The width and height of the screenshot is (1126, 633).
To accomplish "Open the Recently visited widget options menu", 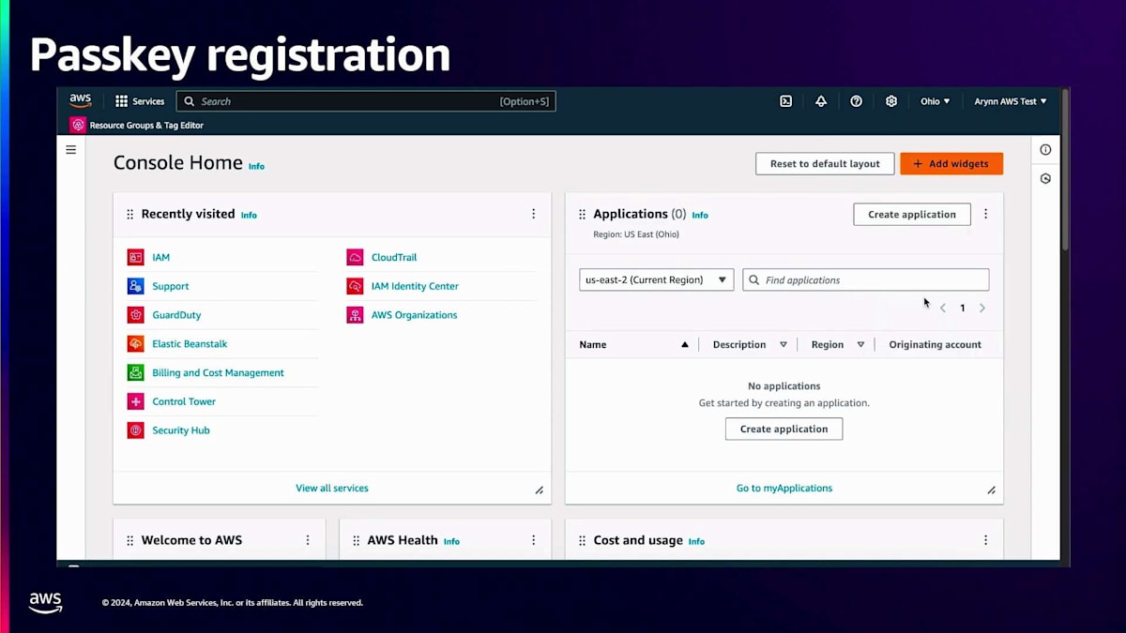I will pos(533,214).
